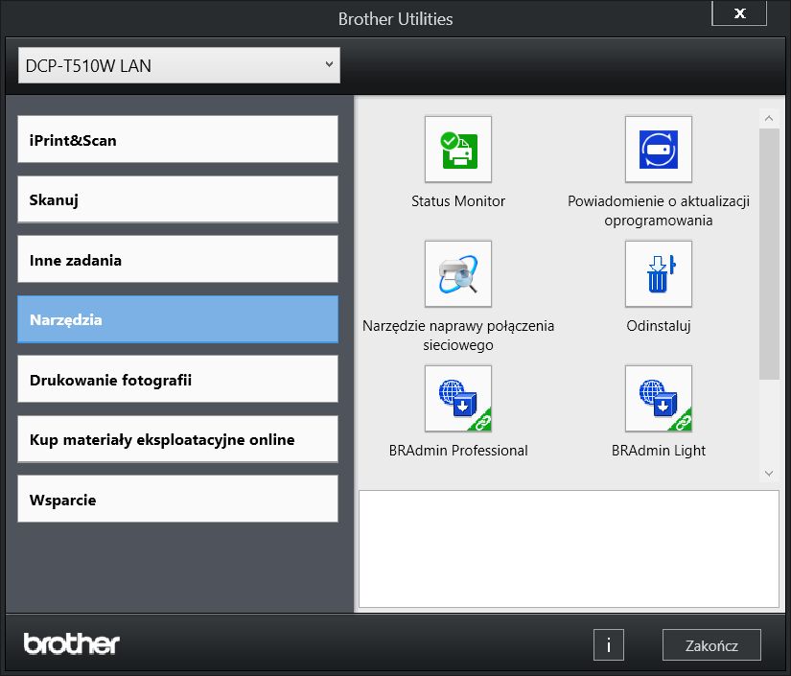Click the Zakończ button
The image size is (791, 676).
click(x=711, y=644)
